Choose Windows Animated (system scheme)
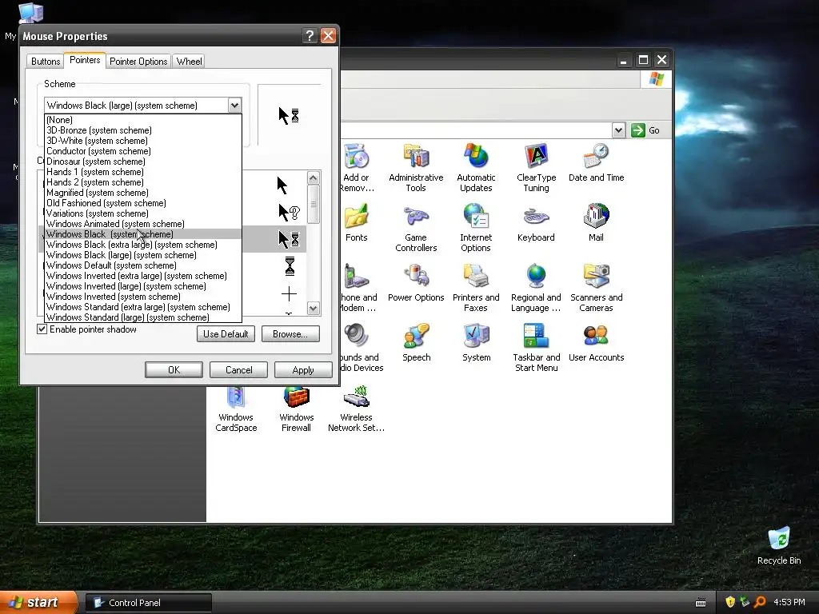 click(142, 224)
